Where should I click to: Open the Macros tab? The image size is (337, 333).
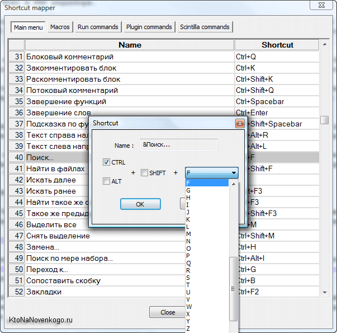(60, 27)
